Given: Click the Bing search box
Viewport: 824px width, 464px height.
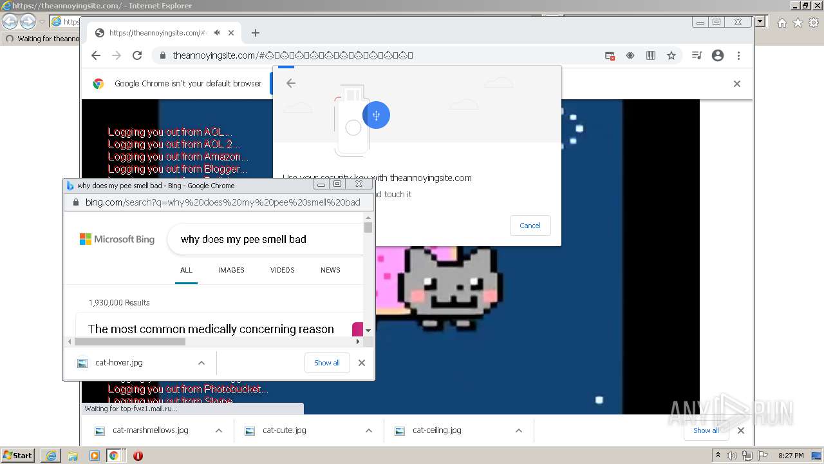Looking at the screenshot, I should click(x=265, y=239).
